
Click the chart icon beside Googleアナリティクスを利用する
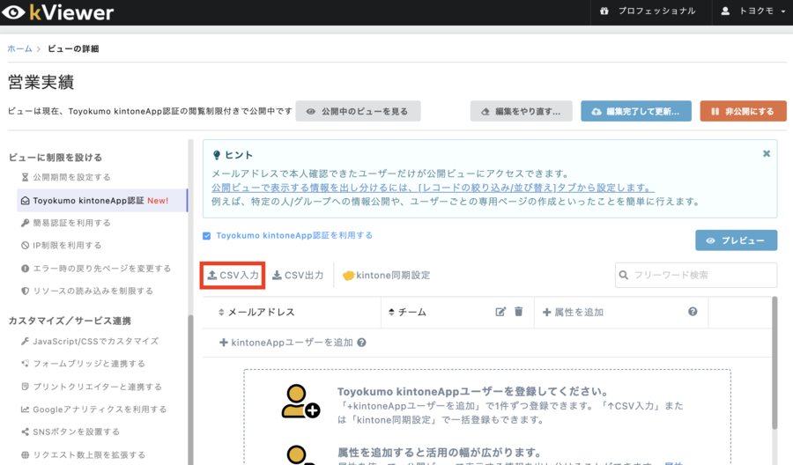point(25,409)
